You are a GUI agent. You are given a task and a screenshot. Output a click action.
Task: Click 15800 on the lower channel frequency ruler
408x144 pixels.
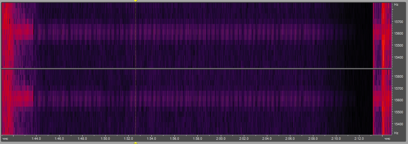pos(399,76)
